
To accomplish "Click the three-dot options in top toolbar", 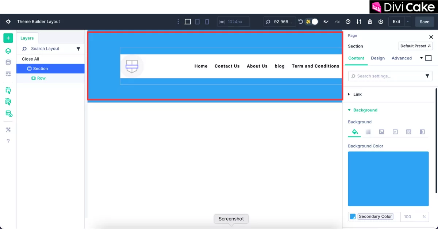I will point(178,22).
